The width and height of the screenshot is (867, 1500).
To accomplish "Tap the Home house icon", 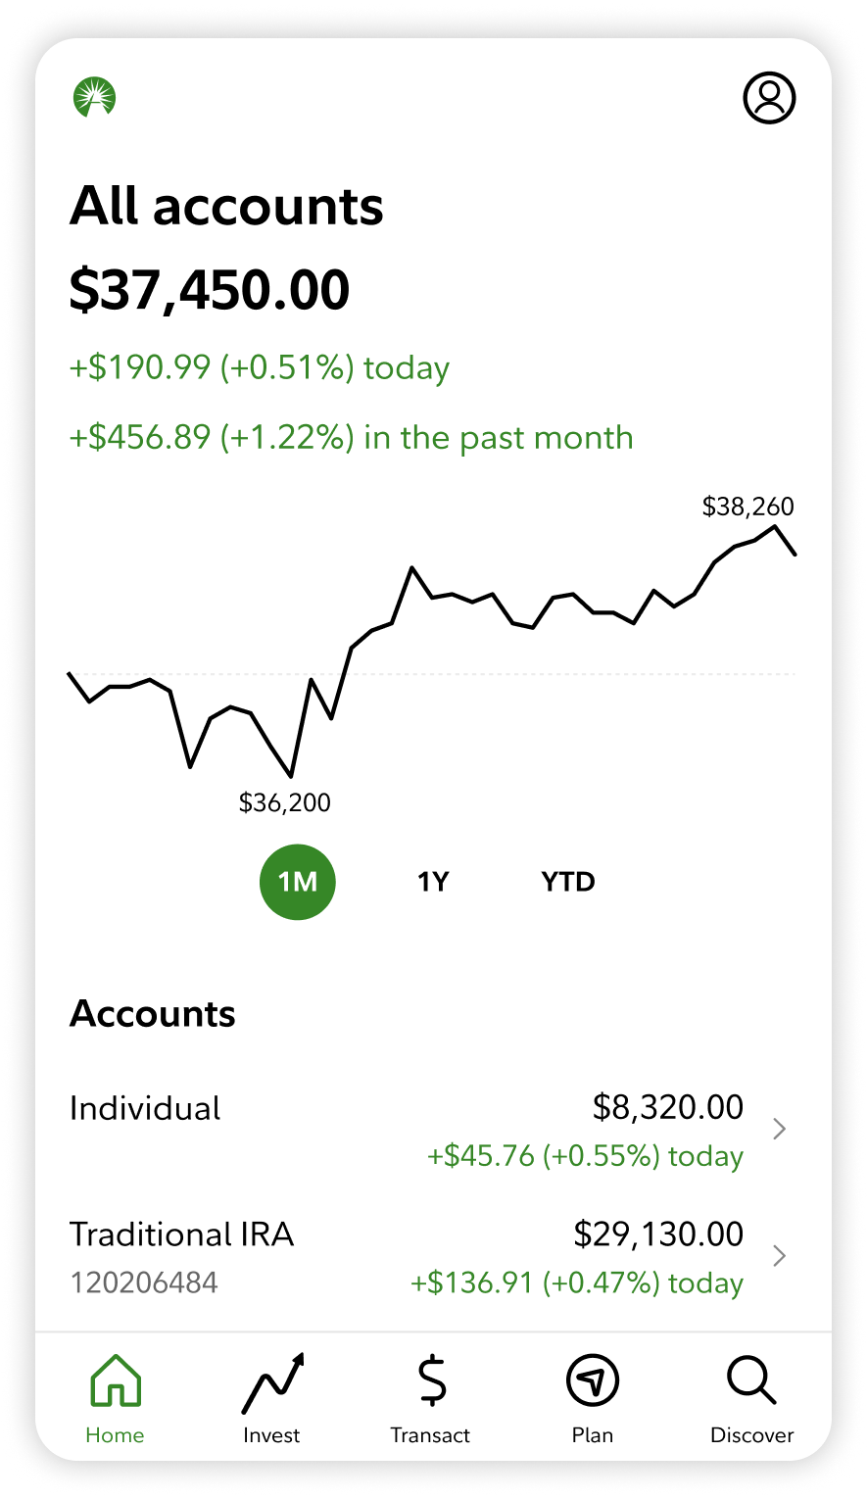I will pos(116,1381).
